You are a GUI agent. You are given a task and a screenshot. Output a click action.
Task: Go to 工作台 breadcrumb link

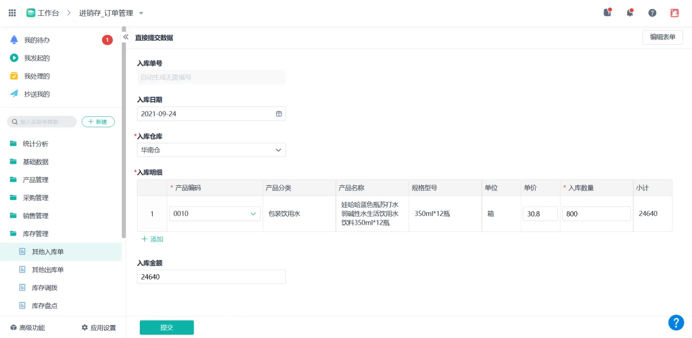coord(43,13)
